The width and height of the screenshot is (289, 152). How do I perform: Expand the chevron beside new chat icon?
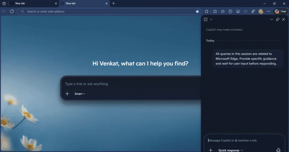(211, 19)
